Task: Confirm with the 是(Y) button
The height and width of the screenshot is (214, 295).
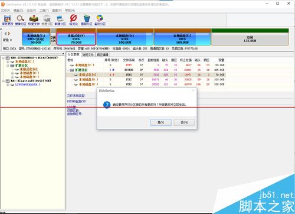Action: [x=161, y=122]
